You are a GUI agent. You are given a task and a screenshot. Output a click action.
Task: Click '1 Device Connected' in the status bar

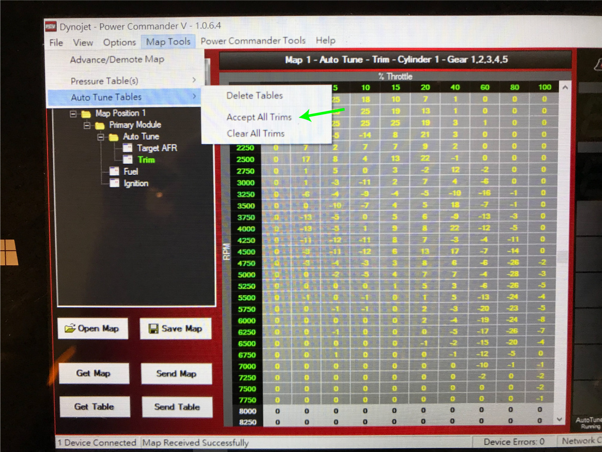[96, 442]
